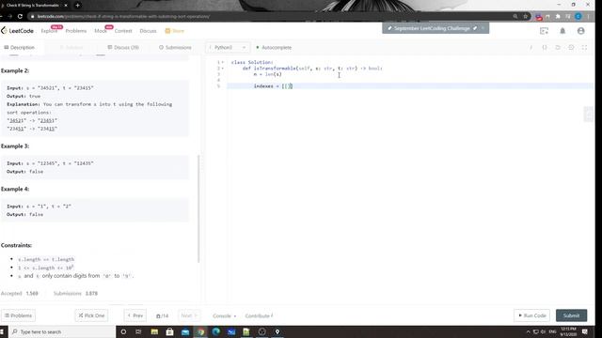
Task: Switch to the Submissions tab
Action: pos(175,48)
